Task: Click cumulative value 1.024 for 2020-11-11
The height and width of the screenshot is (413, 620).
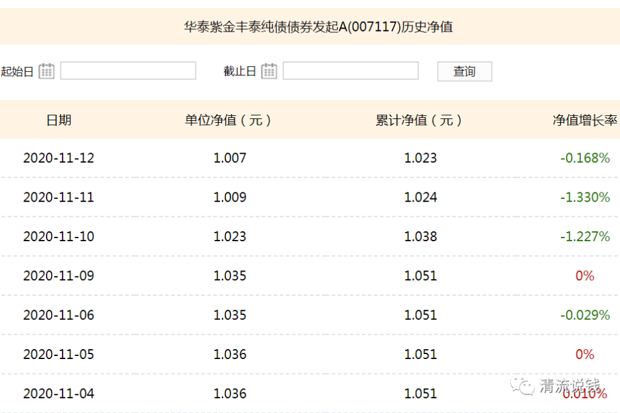Action: tap(420, 197)
